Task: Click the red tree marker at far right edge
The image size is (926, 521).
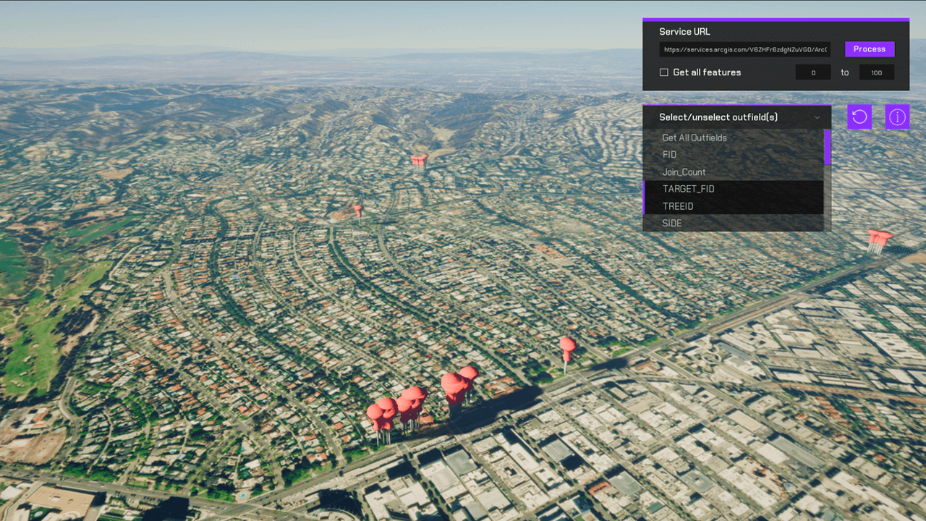Action: point(878,236)
